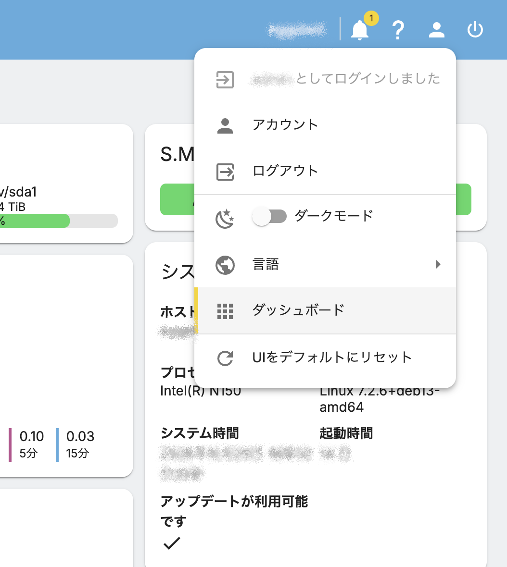This screenshot has height=567, width=507.
Task: Open the notifications bell icon
Action: [360, 30]
